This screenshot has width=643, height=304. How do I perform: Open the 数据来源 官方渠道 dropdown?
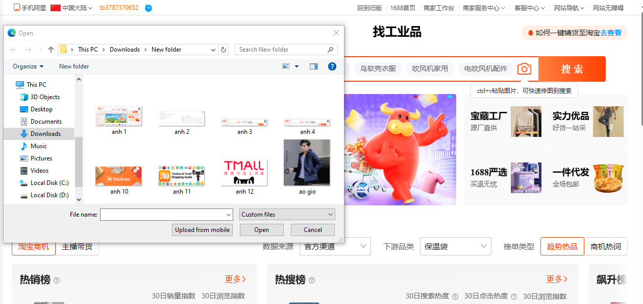(335, 246)
